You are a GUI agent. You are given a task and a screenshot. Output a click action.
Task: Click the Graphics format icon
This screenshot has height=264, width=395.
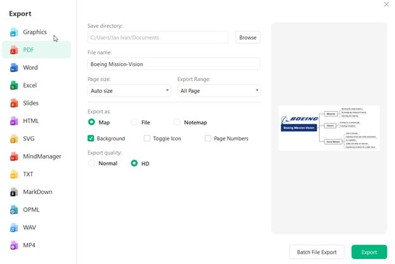click(14, 32)
